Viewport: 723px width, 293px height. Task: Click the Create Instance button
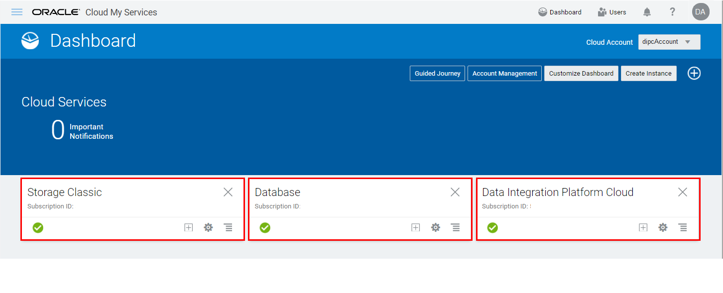(648, 73)
